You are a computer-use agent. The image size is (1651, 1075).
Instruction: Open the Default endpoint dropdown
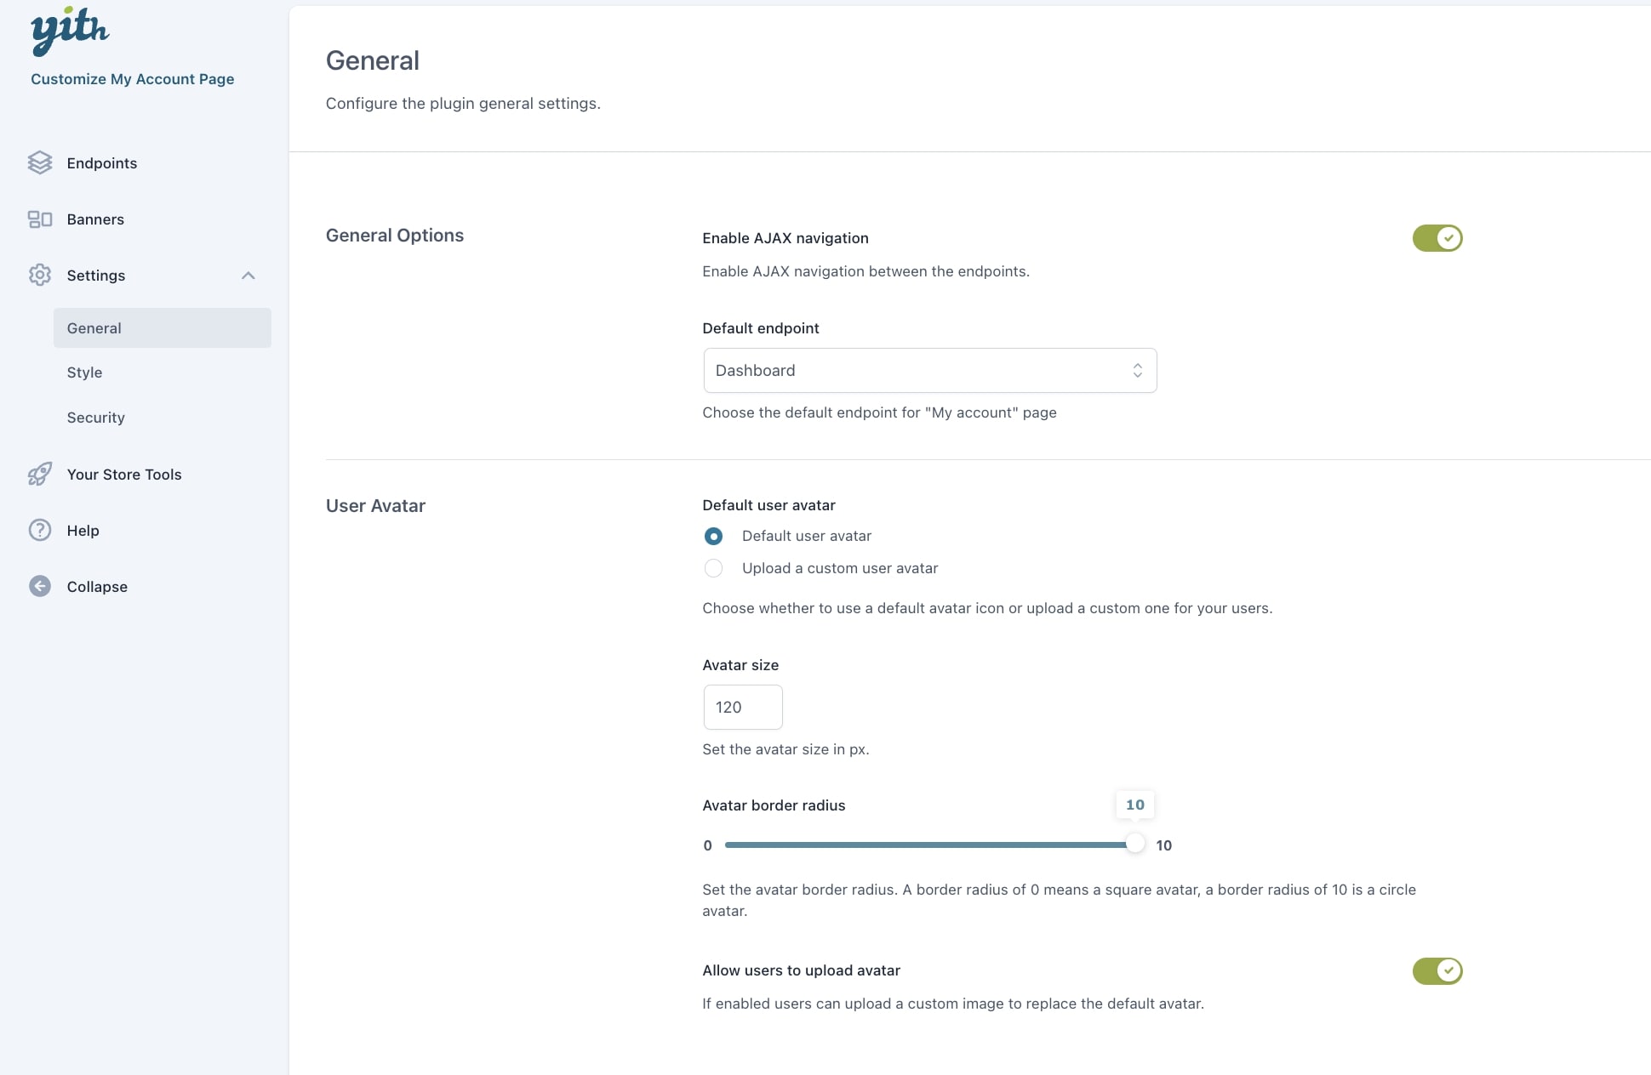pos(929,371)
